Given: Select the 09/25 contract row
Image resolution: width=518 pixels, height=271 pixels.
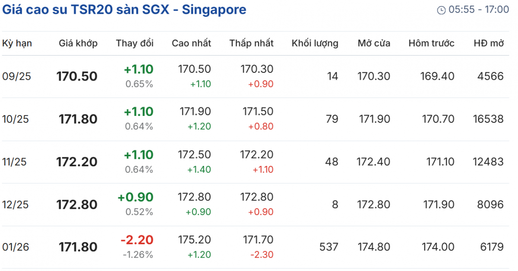Looking at the screenshot, I should 16,76.
